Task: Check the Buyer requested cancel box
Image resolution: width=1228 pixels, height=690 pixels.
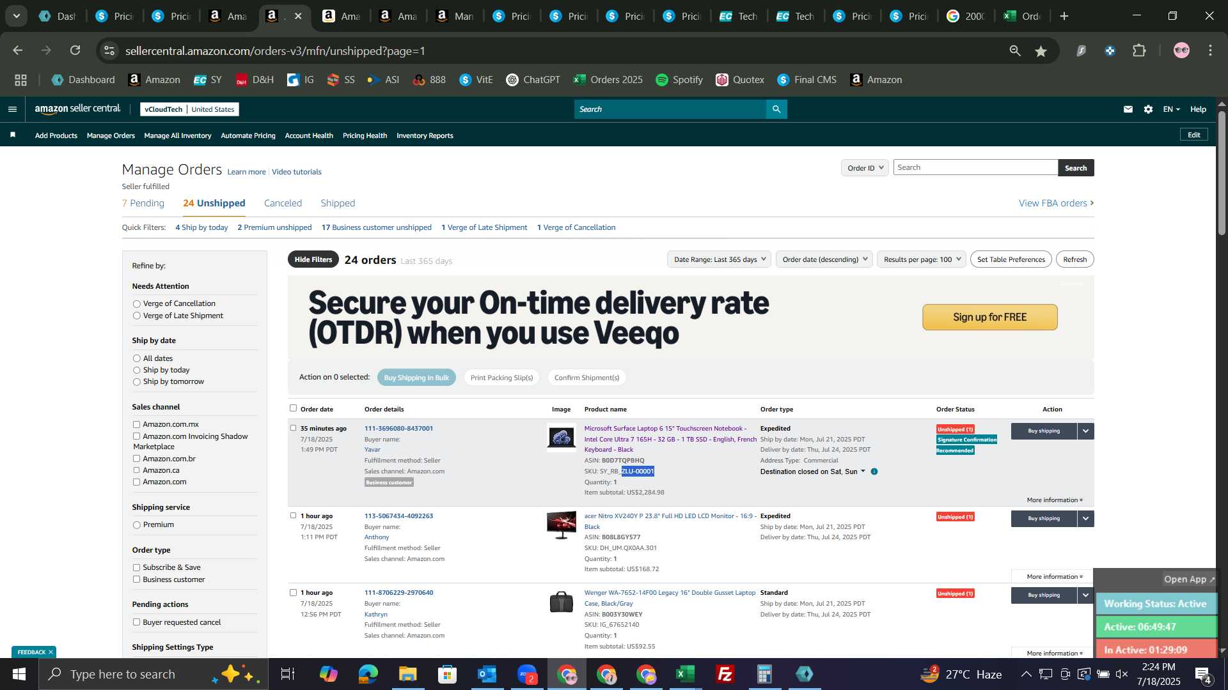Action: click(136, 623)
